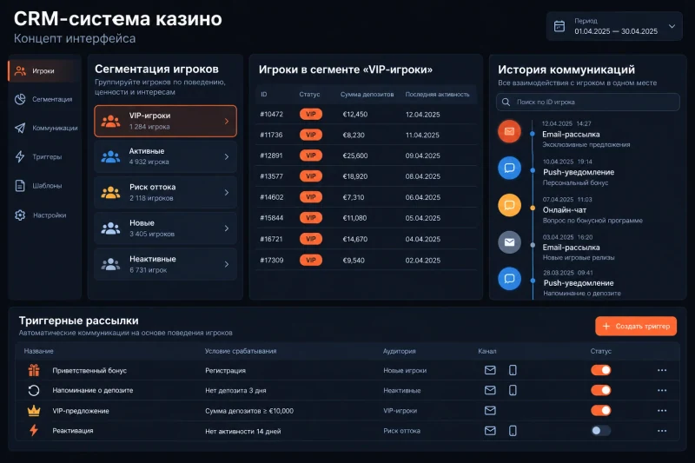Sort by Последняя активность column header

click(x=437, y=95)
